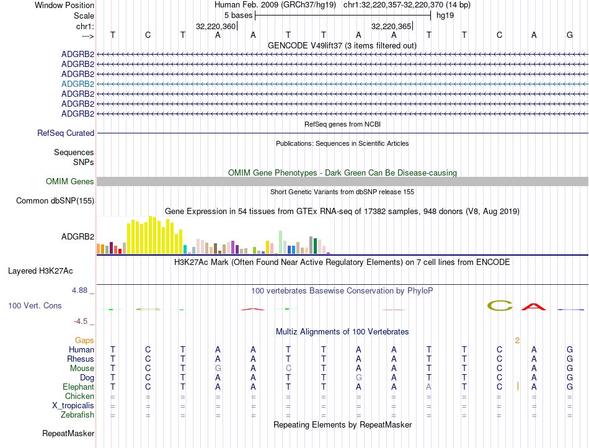
Task: Click the 5 bases scale bar label
Action: click(239, 16)
